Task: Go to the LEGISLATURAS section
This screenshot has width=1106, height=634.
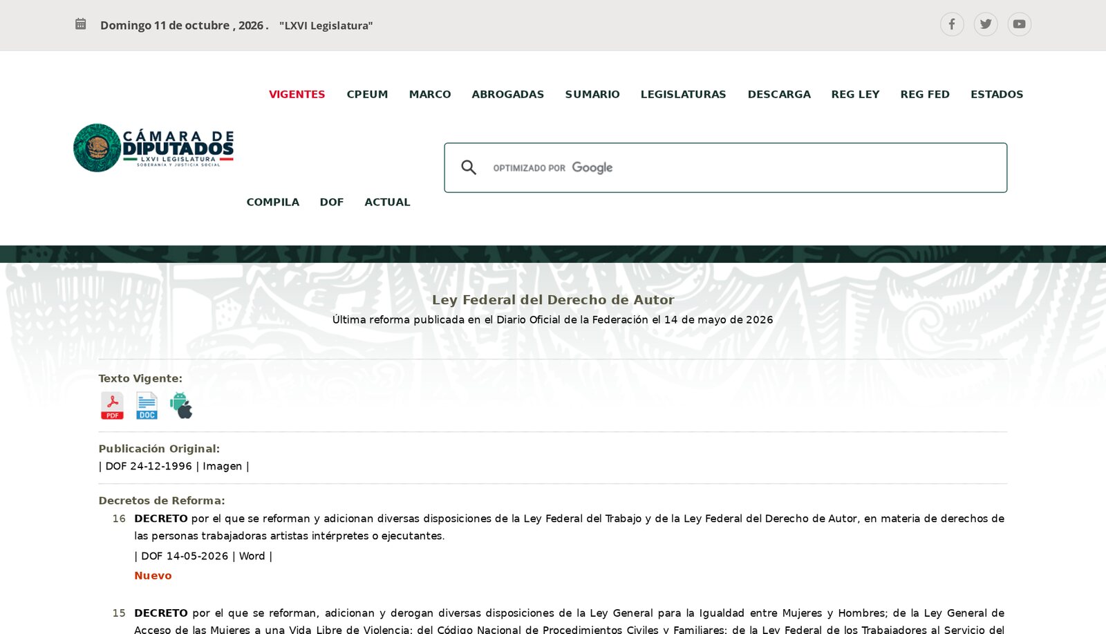Action: coord(683,94)
